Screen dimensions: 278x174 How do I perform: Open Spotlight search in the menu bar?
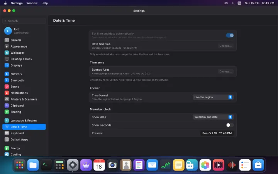pos(232,3)
